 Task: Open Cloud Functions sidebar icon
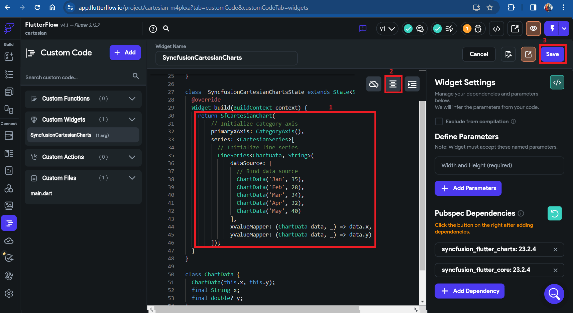(9, 241)
